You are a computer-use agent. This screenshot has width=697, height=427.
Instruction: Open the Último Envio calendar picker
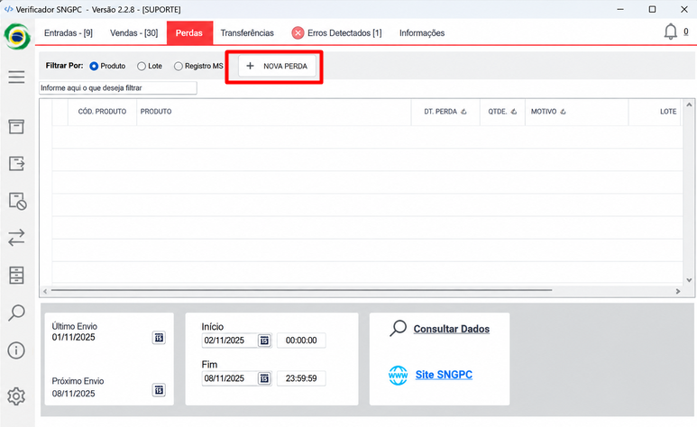point(159,338)
